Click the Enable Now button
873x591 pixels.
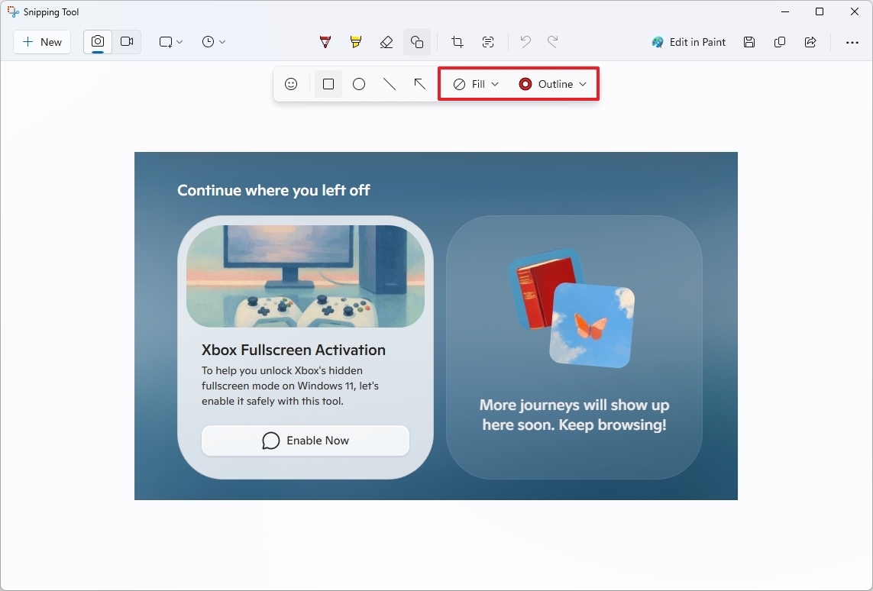pyautogui.click(x=305, y=441)
